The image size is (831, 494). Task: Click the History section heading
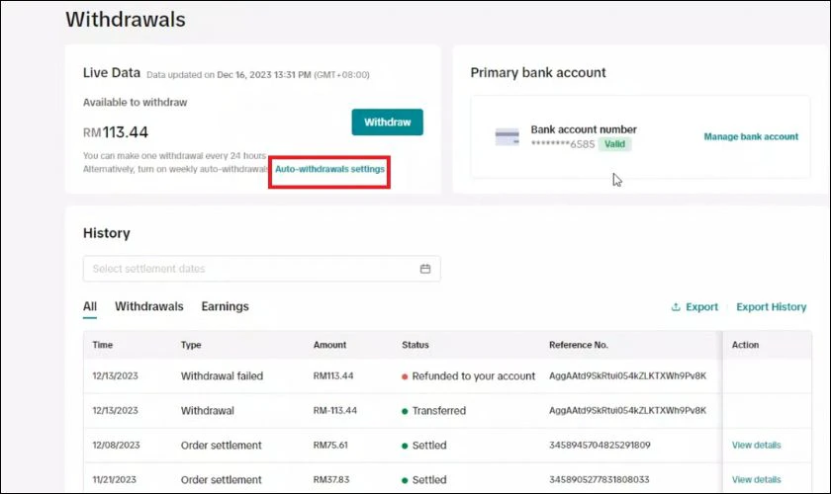tap(107, 233)
